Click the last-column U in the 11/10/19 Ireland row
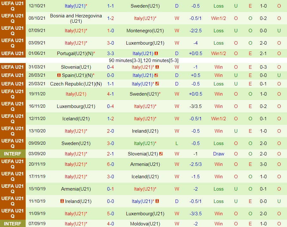The width and height of the screenshot is (287, 227). tap(279, 201)
